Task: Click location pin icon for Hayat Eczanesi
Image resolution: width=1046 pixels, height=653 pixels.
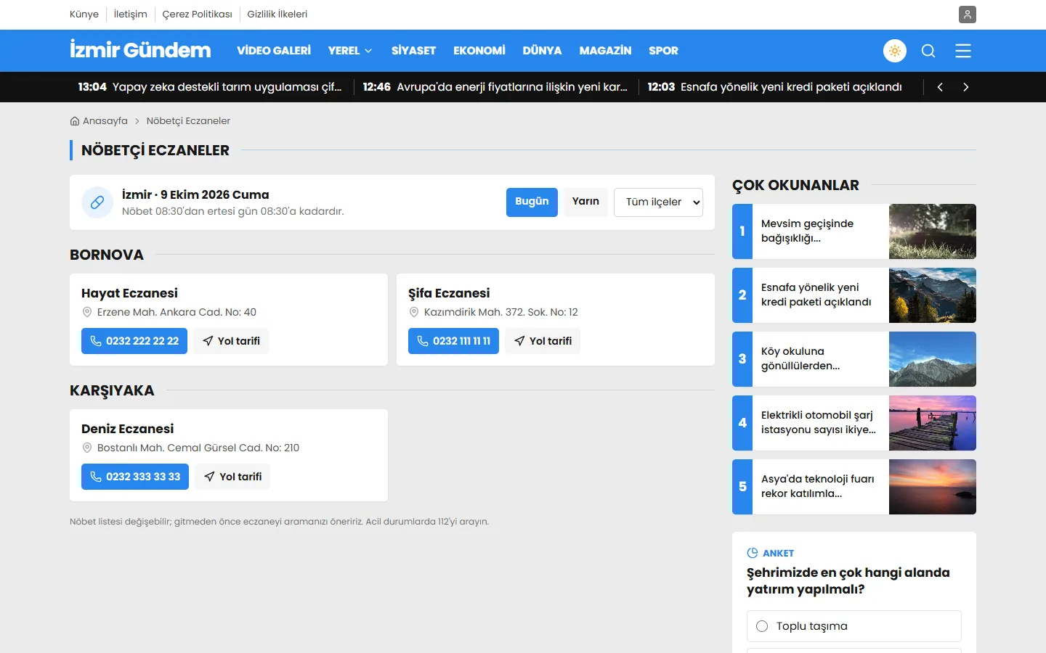Action: (87, 312)
